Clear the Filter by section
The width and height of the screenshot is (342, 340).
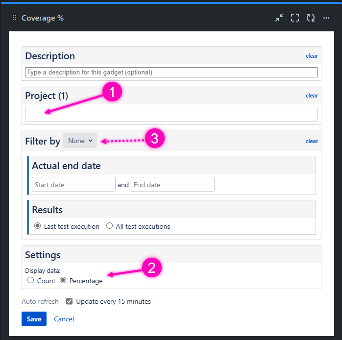click(x=312, y=141)
